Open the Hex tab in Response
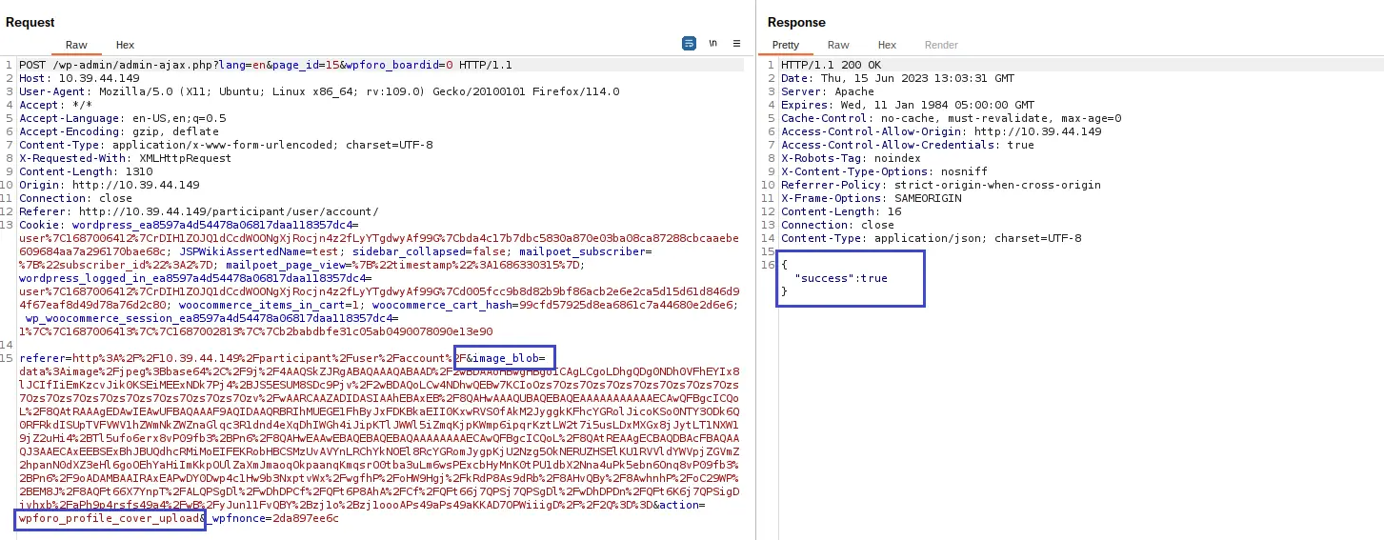The height and width of the screenshot is (540, 1384). point(887,45)
